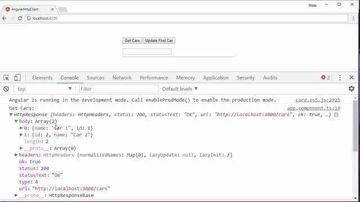The image size is (360, 202).
Task: Open the Default levels dropdown
Action: (180, 89)
